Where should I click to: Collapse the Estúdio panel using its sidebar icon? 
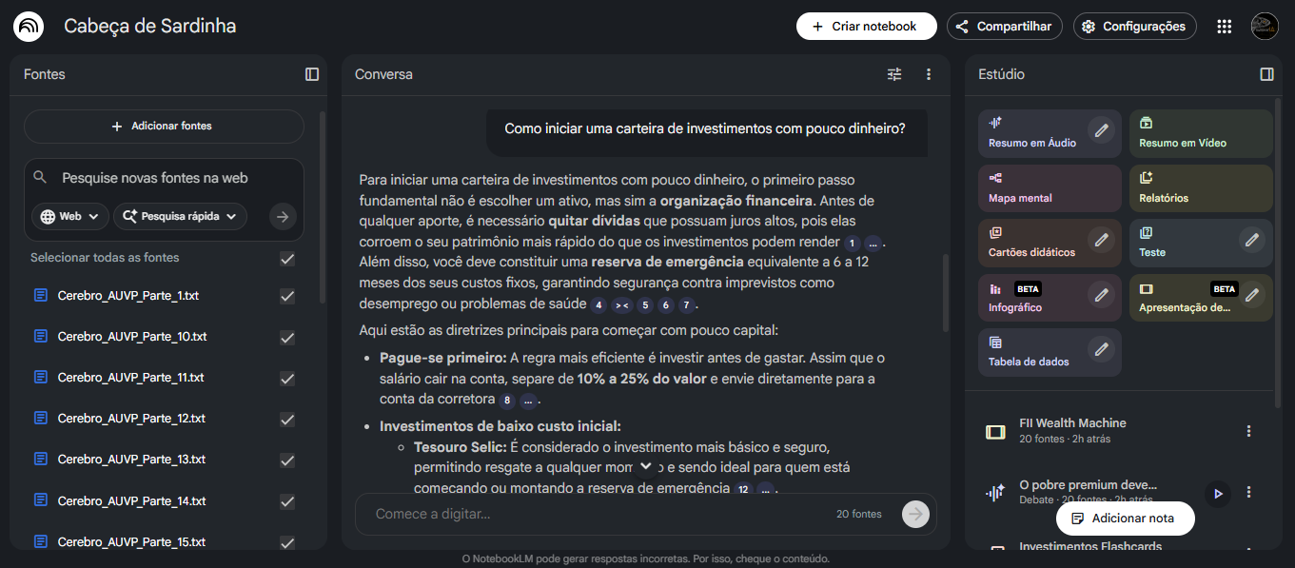(1266, 74)
